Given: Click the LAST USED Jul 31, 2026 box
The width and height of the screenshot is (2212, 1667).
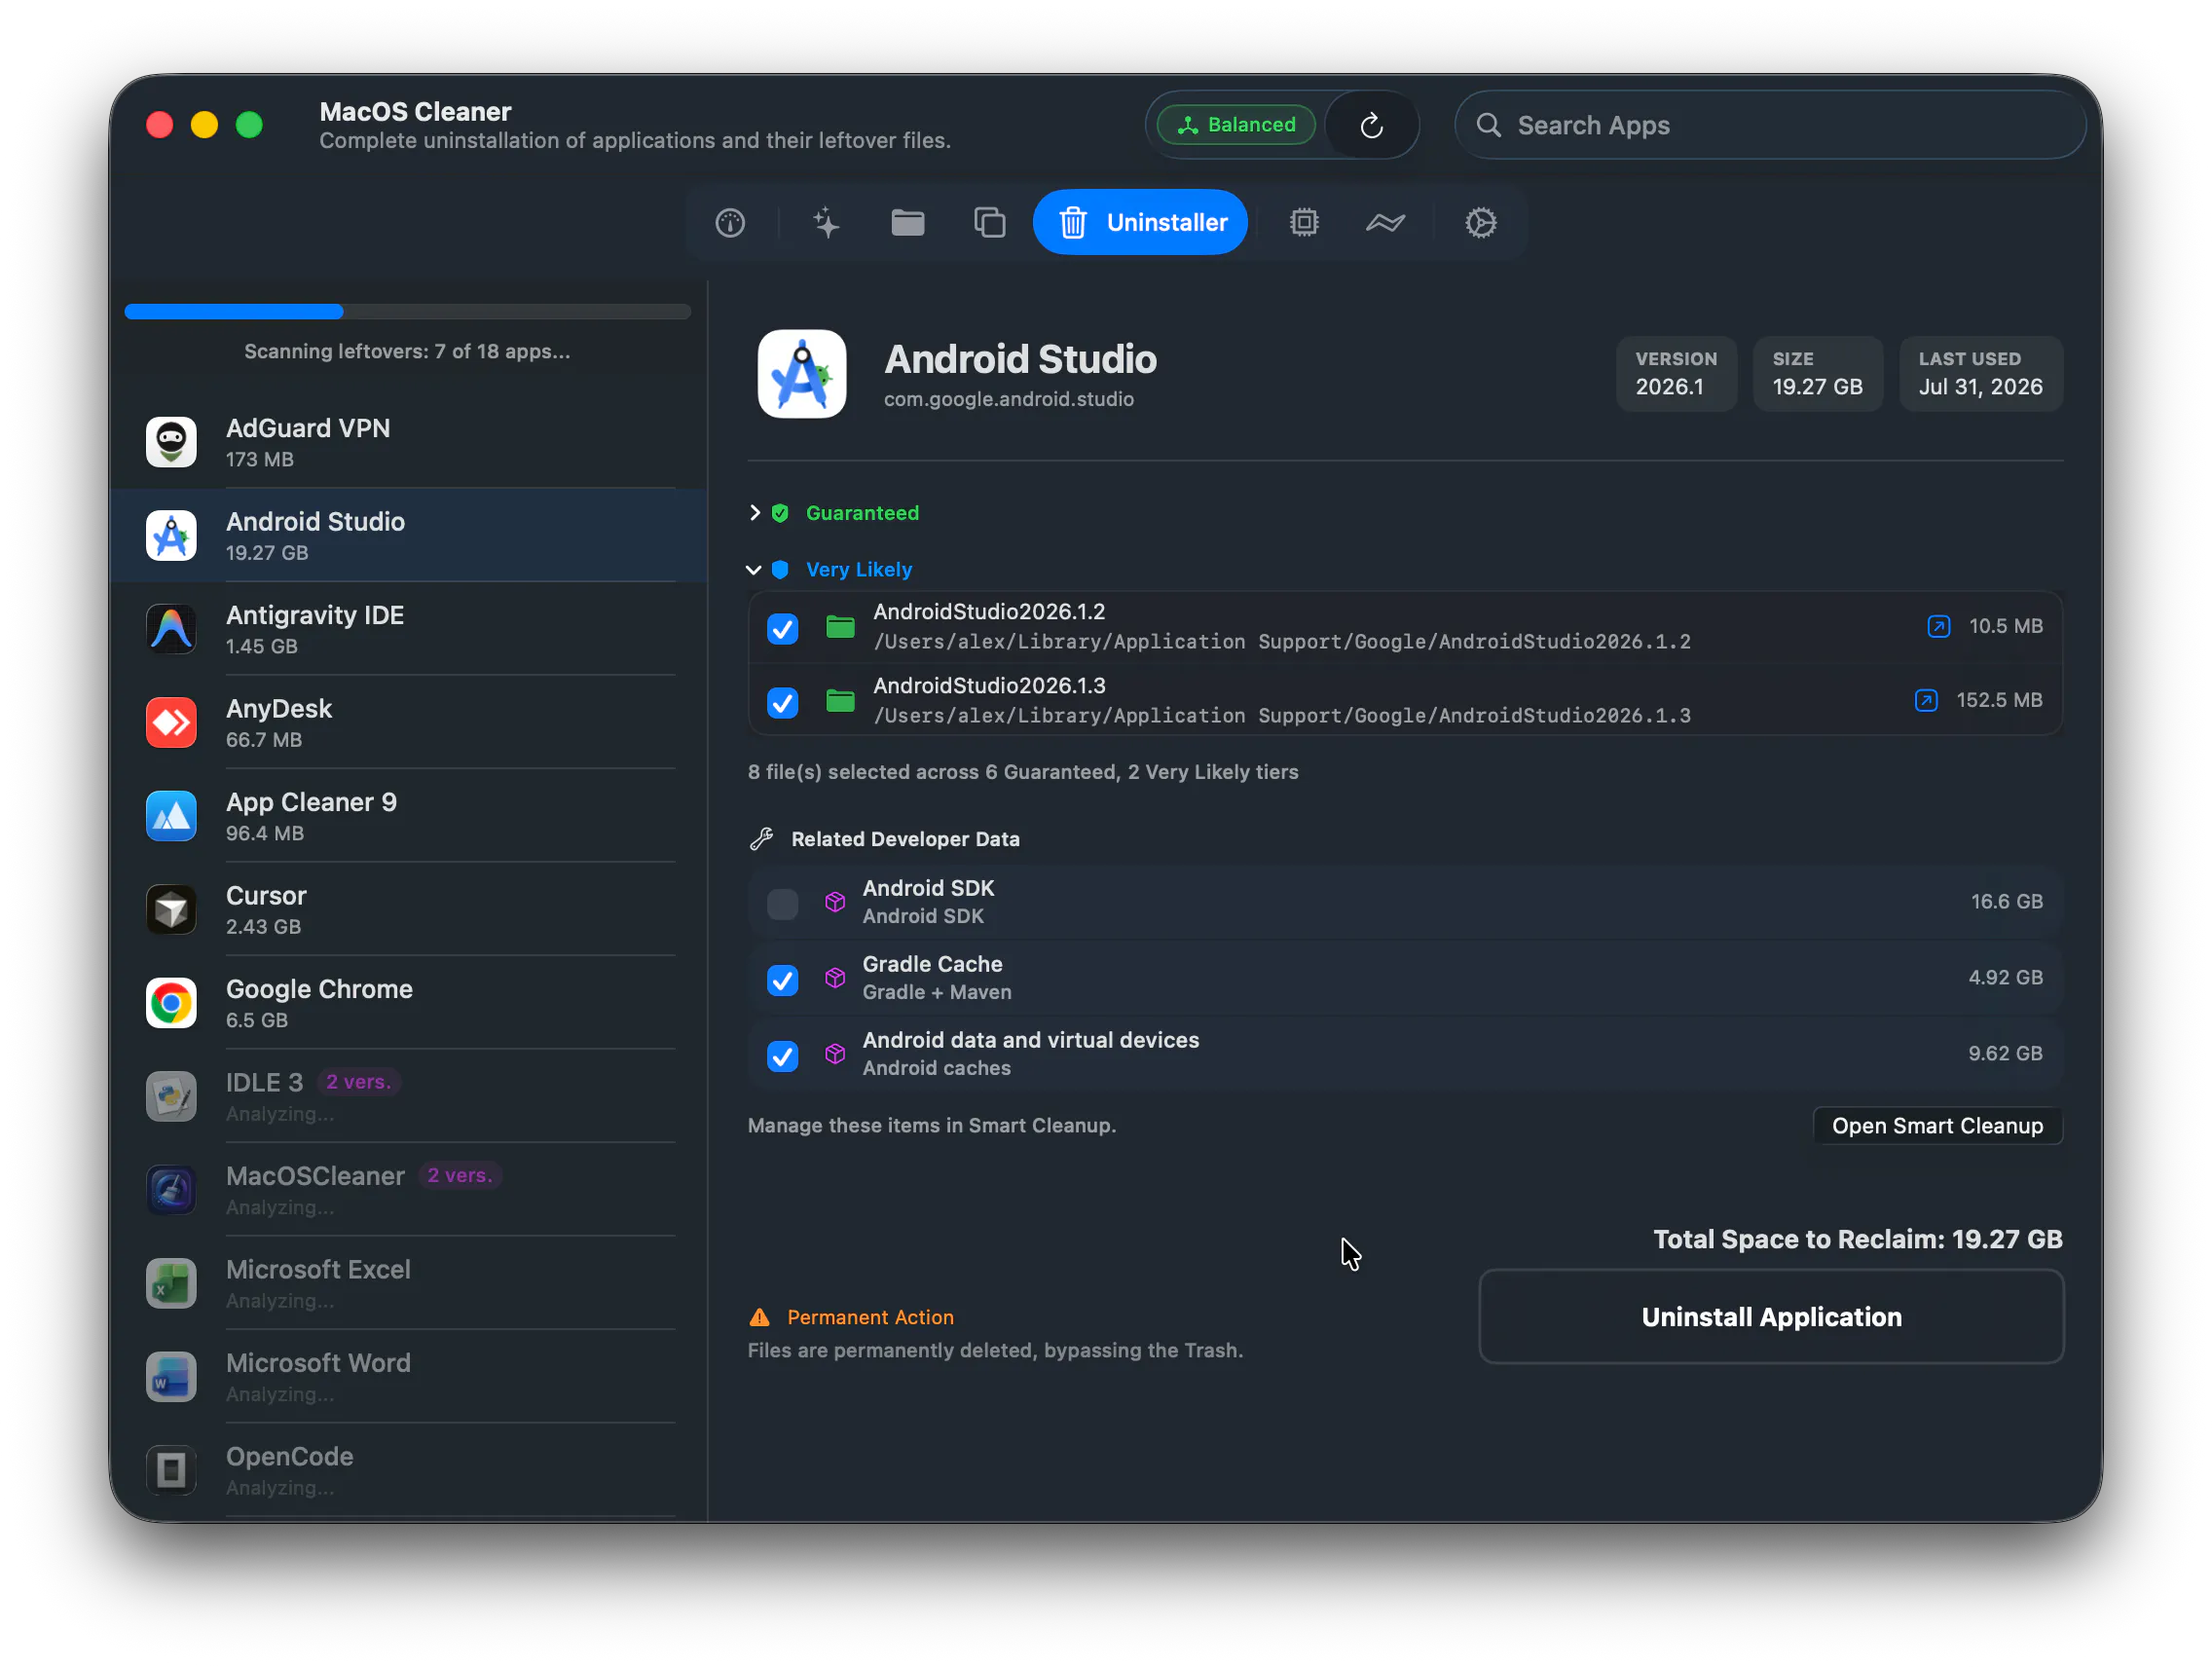Looking at the screenshot, I should pyautogui.click(x=1980, y=374).
